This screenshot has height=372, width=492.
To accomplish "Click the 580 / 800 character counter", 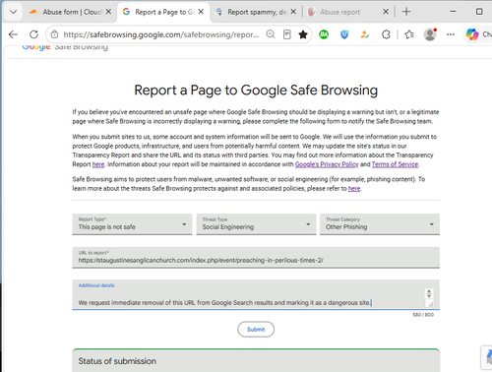I will [423, 315].
